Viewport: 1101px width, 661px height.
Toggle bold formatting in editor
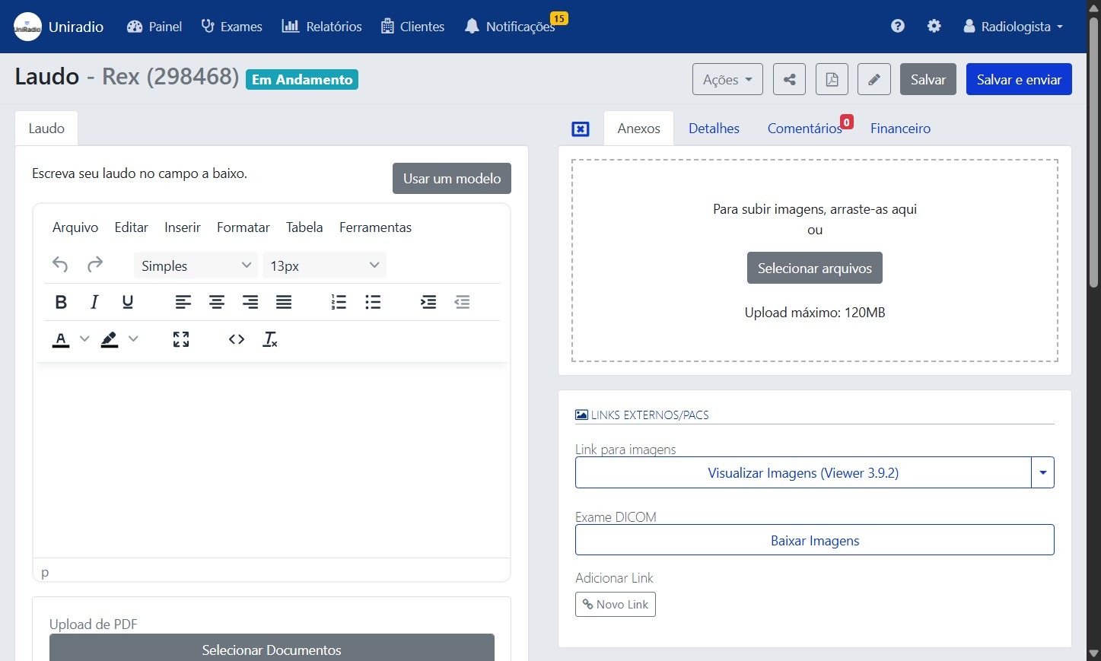point(61,302)
